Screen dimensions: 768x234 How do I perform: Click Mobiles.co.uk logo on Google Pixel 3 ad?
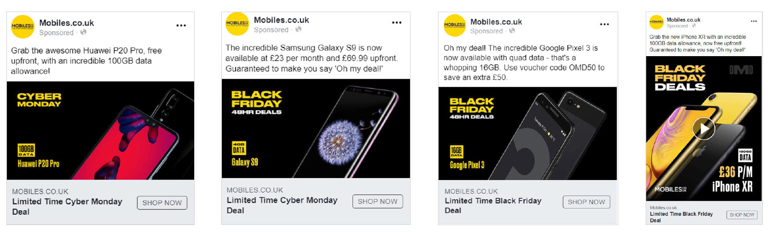454,25
